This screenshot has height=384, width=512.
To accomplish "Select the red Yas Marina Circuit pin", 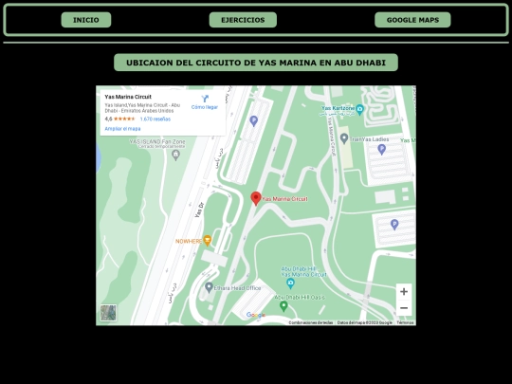I will click(256, 198).
